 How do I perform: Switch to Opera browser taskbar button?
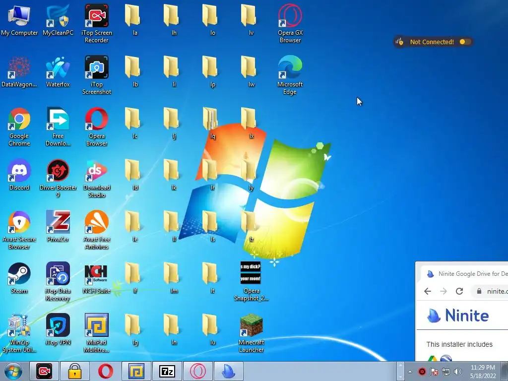(x=105, y=371)
